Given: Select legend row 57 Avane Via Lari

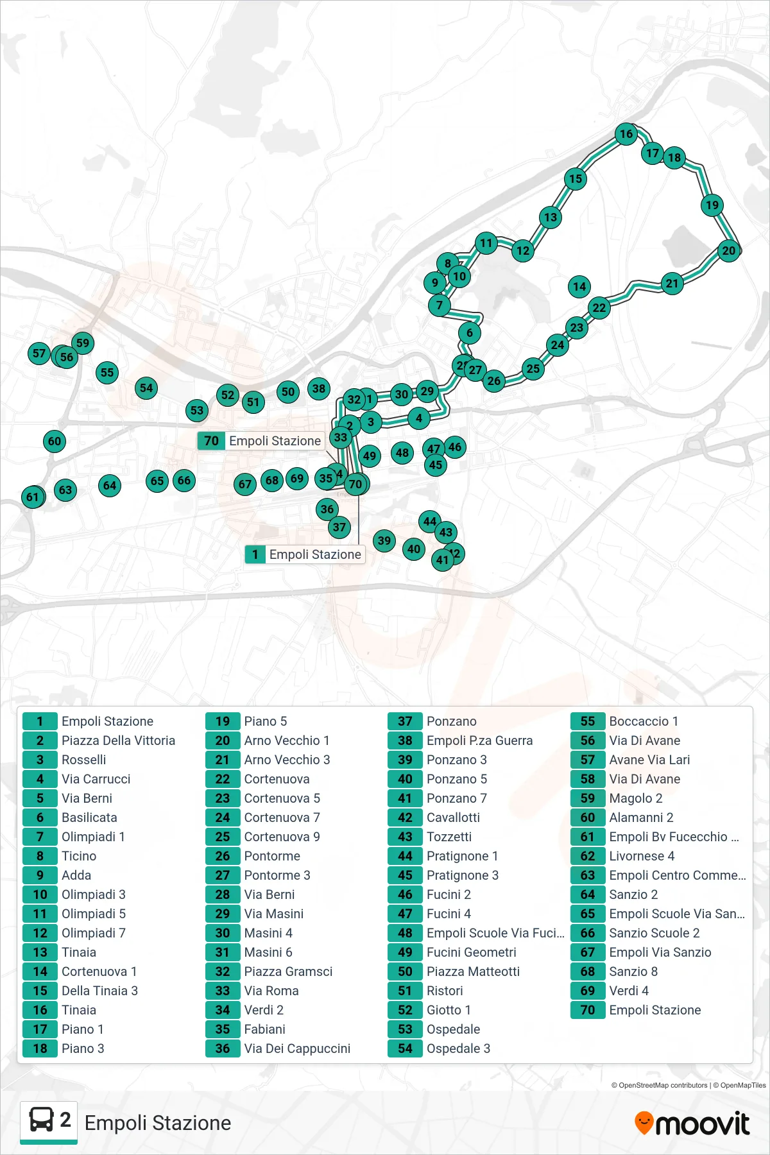Looking at the screenshot, I should (x=631, y=760).
